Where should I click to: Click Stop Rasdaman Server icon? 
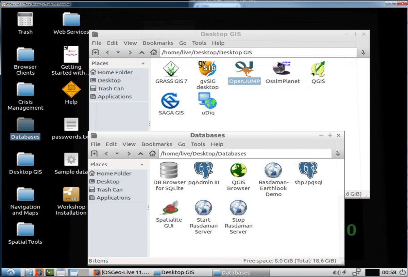pos(238,208)
